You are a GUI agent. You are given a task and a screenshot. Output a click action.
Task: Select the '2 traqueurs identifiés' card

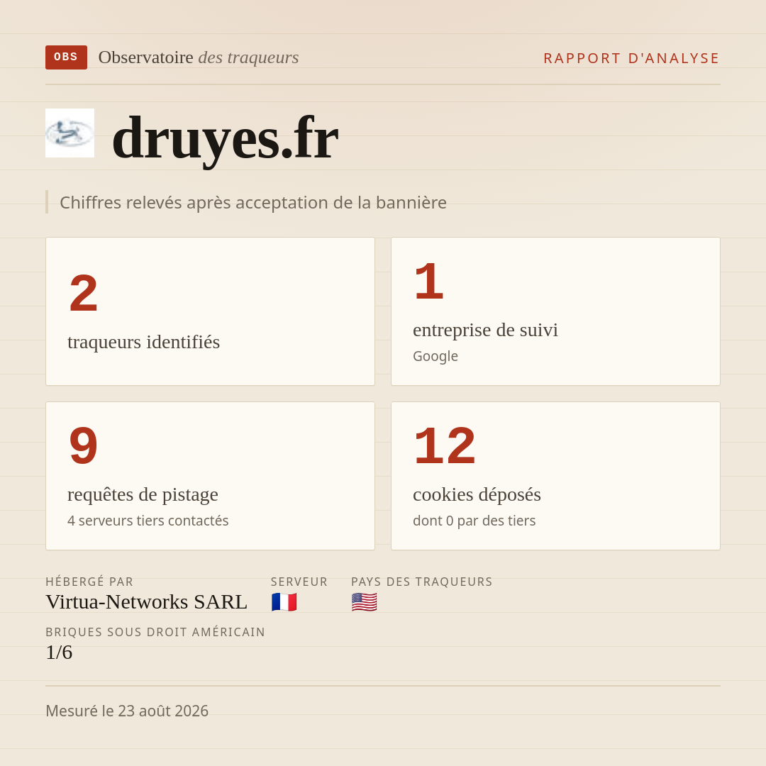pos(210,311)
